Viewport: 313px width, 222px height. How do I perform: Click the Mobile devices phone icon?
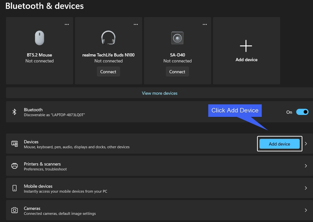(15, 188)
